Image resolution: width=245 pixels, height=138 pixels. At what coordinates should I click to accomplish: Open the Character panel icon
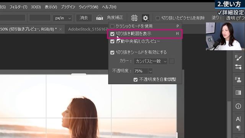238,119
